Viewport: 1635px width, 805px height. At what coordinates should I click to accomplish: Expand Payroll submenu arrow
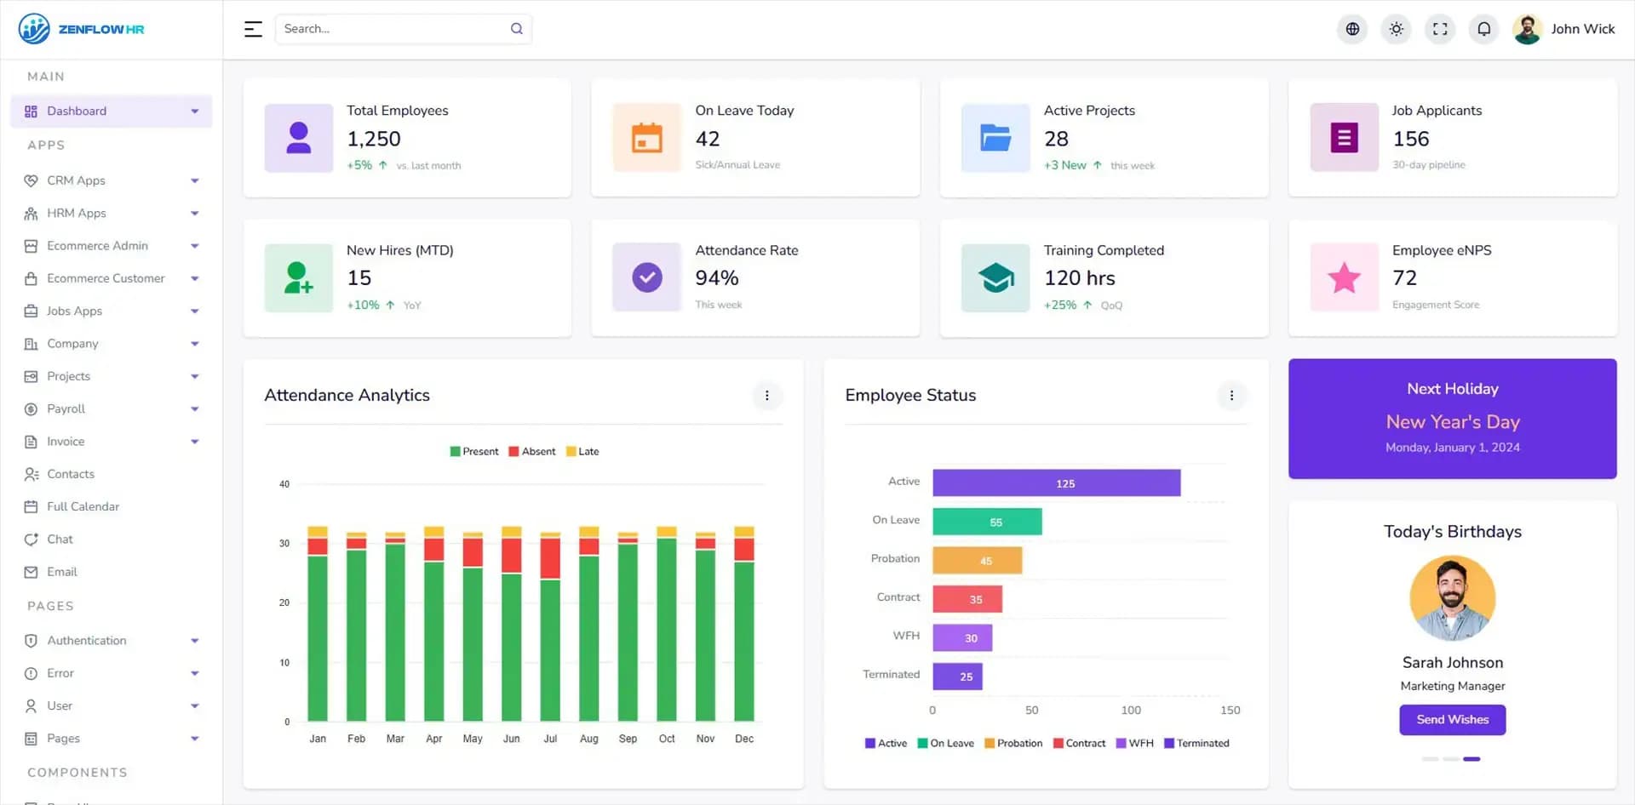tap(195, 409)
